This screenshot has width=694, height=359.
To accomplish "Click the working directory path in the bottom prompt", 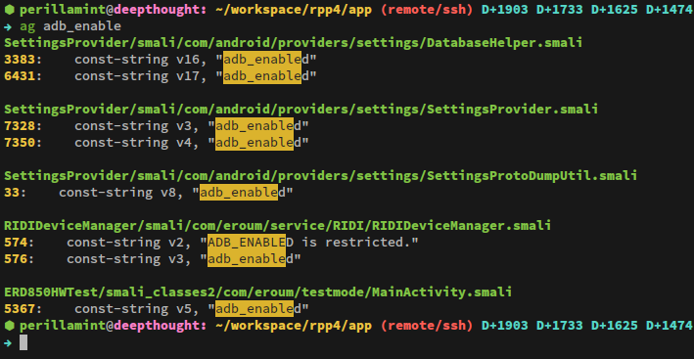I will point(294,326).
